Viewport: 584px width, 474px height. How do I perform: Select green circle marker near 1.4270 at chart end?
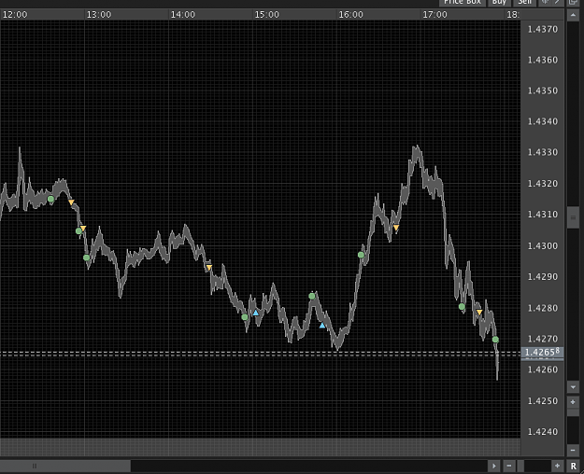coord(495,340)
